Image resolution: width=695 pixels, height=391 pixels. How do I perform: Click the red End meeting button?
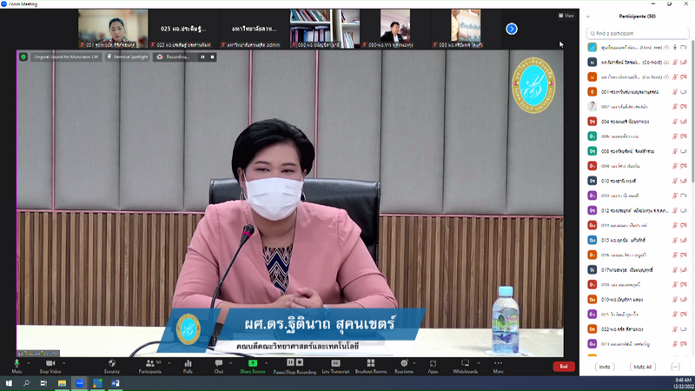pyautogui.click(x=564, y=366)
